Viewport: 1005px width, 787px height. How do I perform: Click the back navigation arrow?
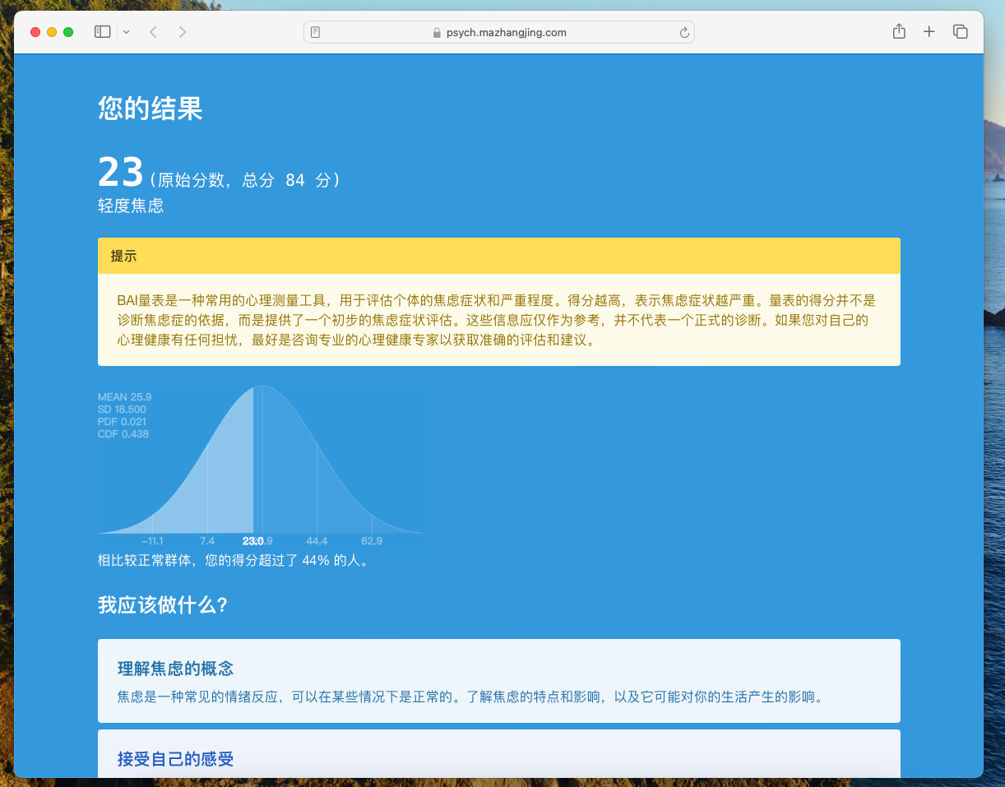tap(153, 31)
